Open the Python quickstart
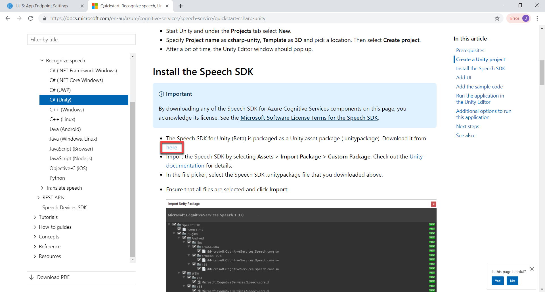Viewport: 545px width, 292px height. (x=57, y=178)
